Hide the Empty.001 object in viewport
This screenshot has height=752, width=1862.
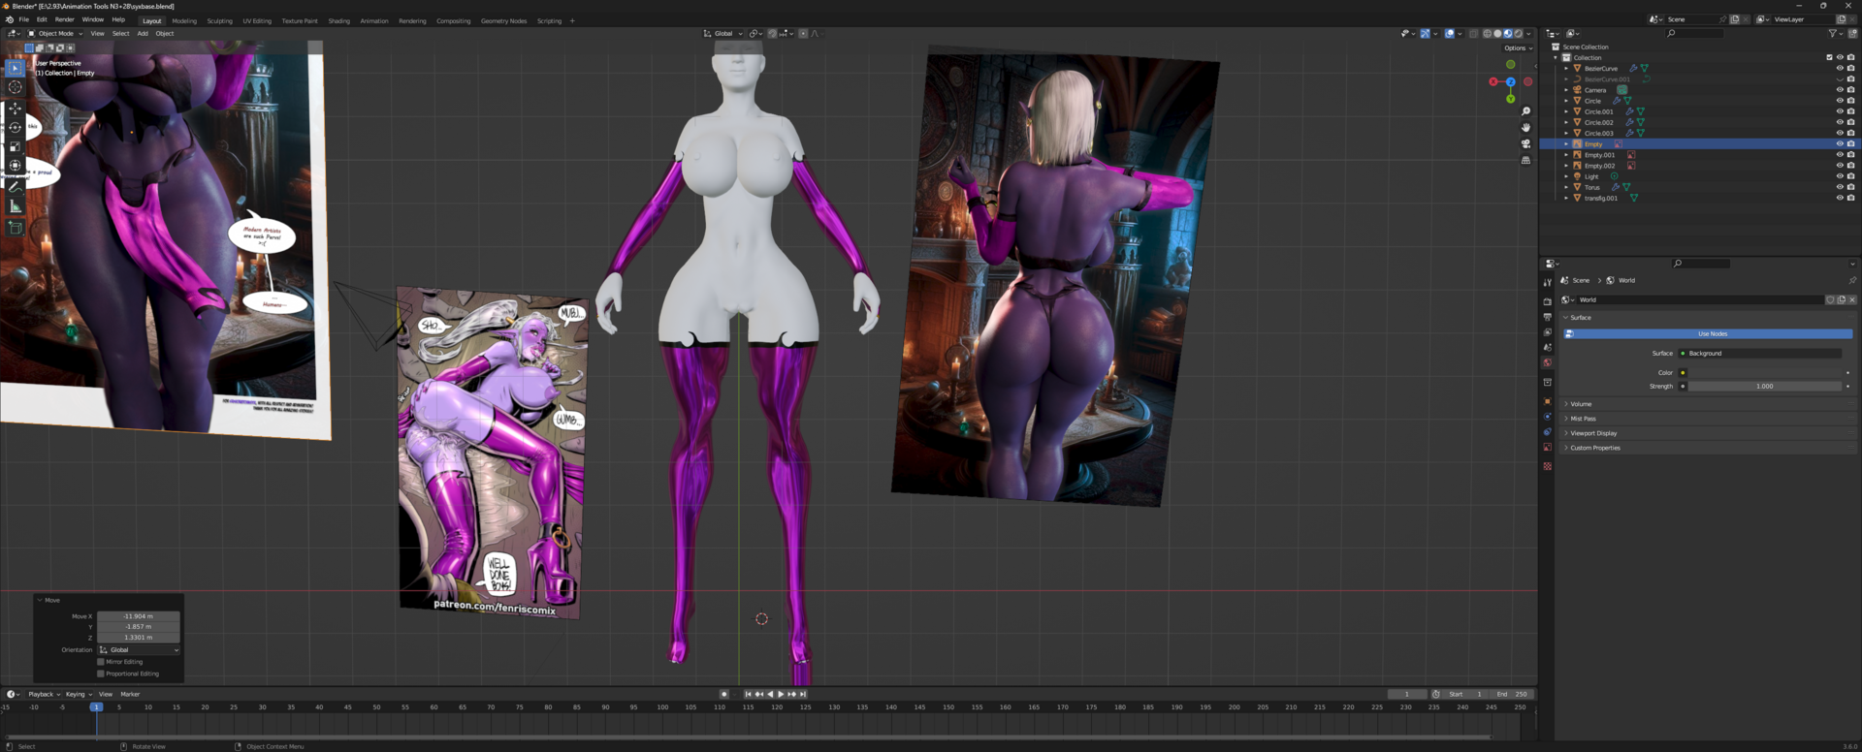(x=1840, y=155)
